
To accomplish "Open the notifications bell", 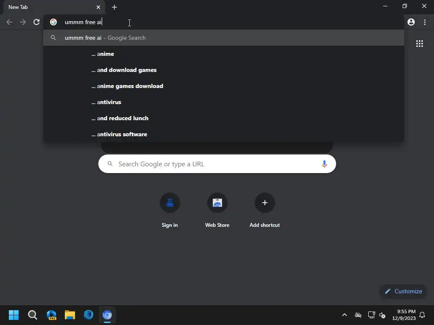I will coord(422,315).
